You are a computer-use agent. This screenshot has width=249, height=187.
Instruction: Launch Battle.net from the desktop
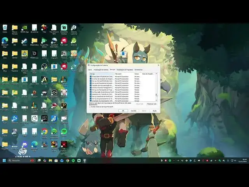coord(15,120)
